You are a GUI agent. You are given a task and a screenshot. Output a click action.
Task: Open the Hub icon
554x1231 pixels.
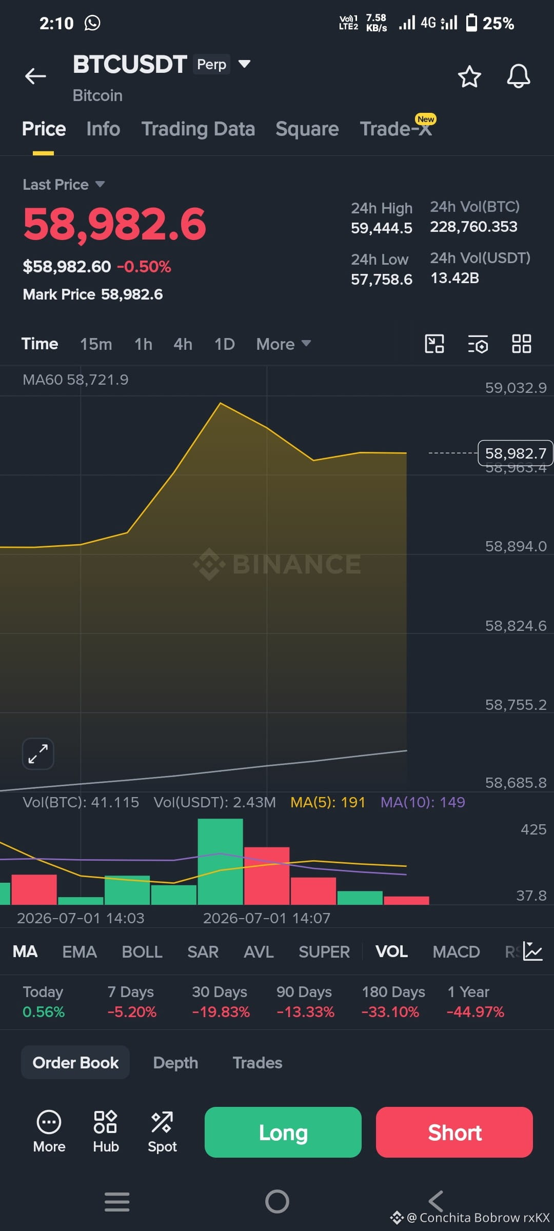click(106, 1122)
